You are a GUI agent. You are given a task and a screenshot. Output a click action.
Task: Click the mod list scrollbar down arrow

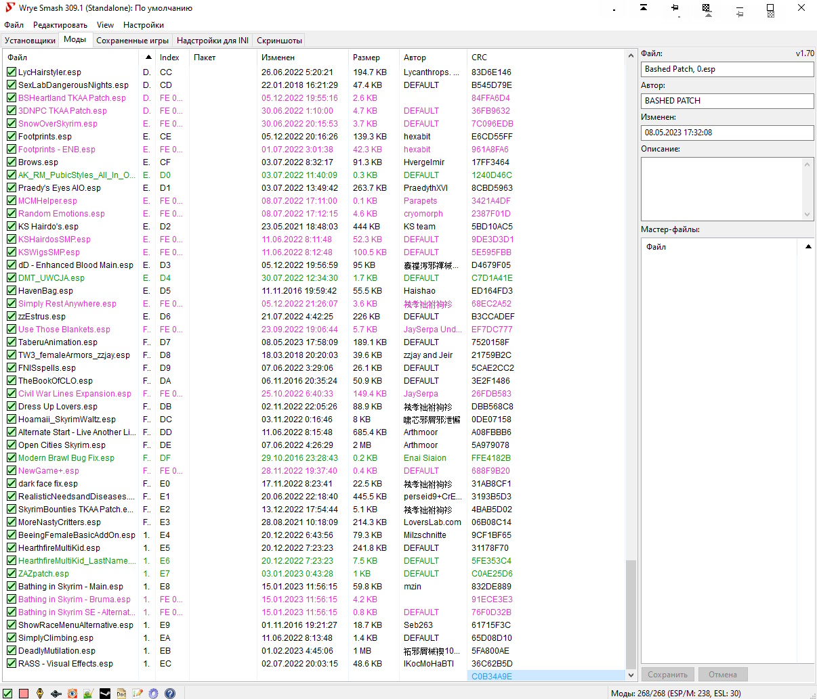(x=631, y=675)
